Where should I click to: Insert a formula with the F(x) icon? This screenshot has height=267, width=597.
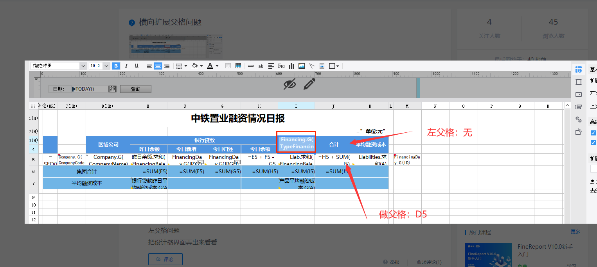(281, 66)
